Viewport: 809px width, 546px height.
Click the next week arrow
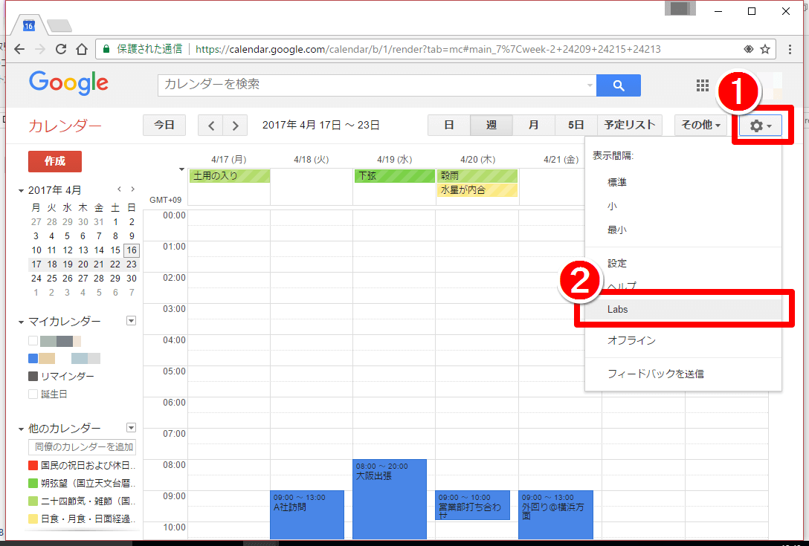click(235, 125)
